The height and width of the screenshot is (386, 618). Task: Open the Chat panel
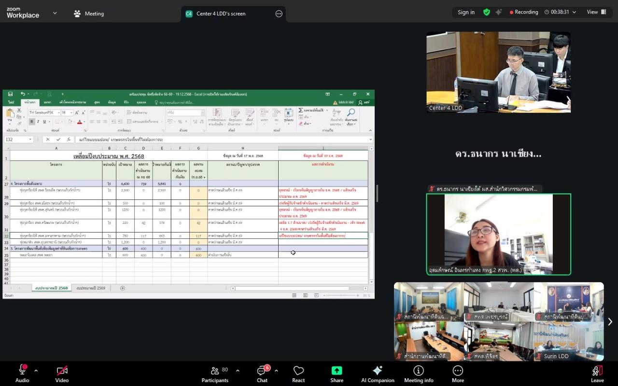(262, 373)
